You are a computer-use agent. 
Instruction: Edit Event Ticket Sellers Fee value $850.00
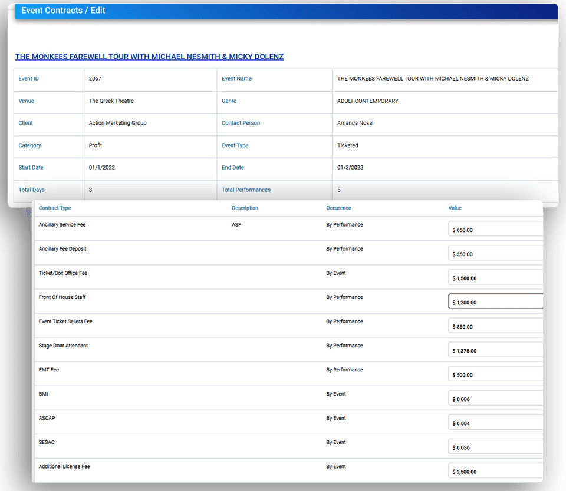pyautogui.click(x=496, y=326)
